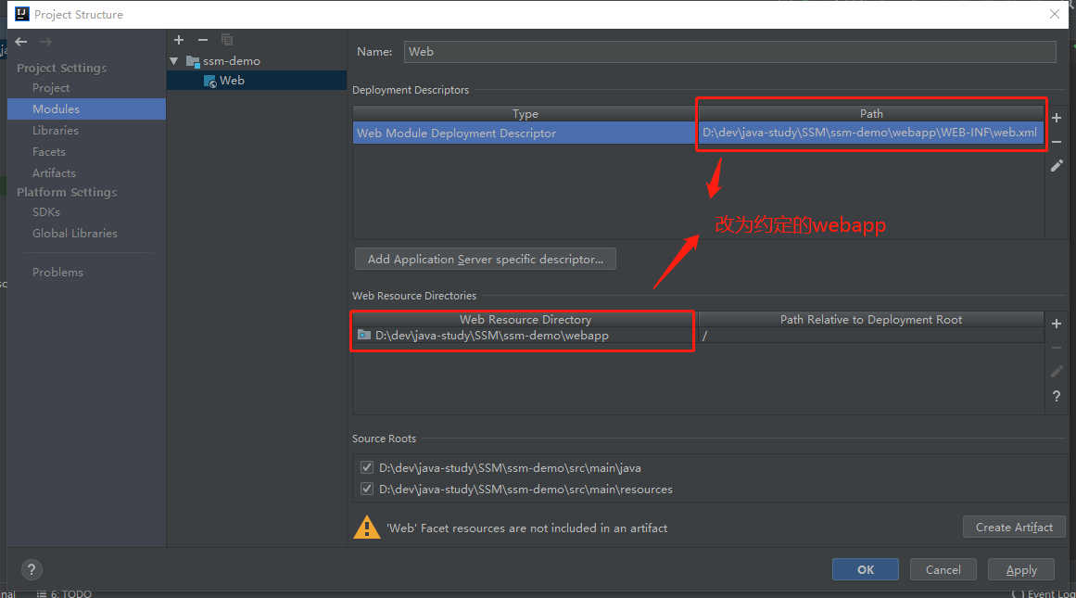1076x598 pixels.
Task: Select the ssm-demo module
Action: [x=232, y=61]
